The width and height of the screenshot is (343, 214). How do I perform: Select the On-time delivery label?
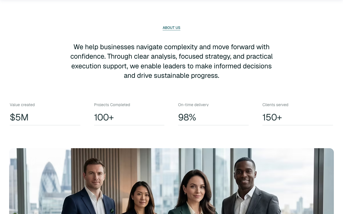[193, 105]
